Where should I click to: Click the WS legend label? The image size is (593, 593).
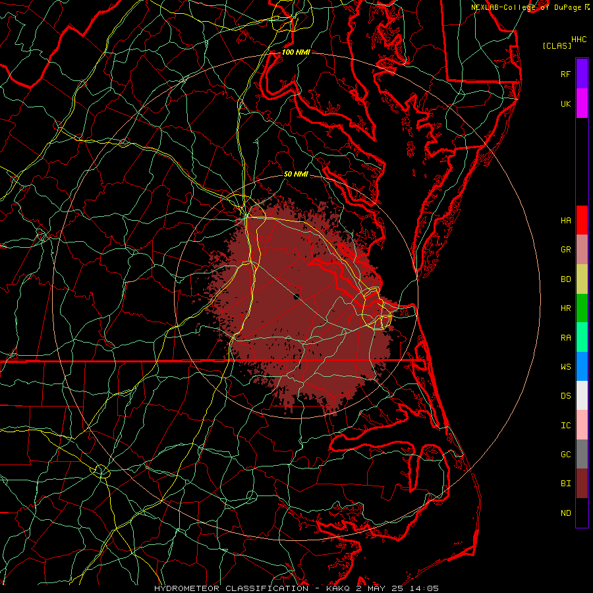[x=565, y=366]
